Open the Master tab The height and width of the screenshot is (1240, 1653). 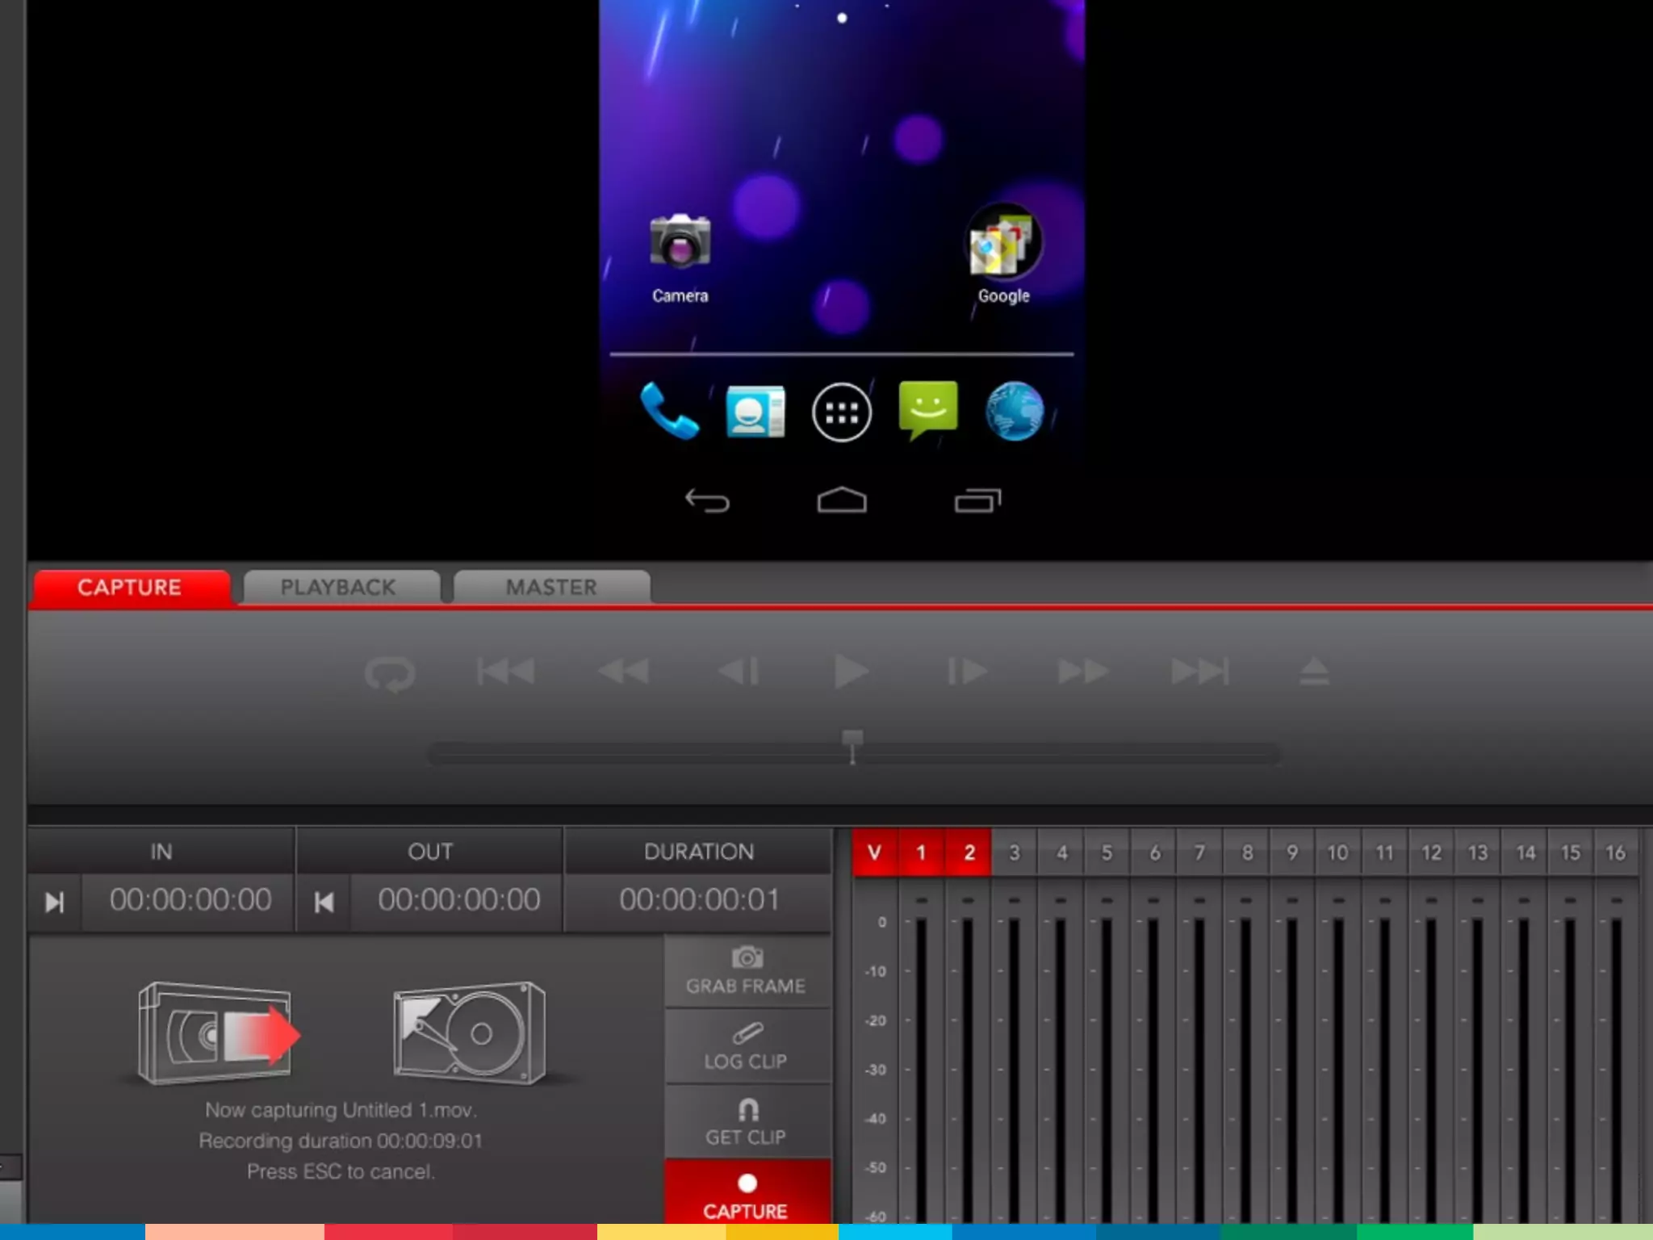551,587
